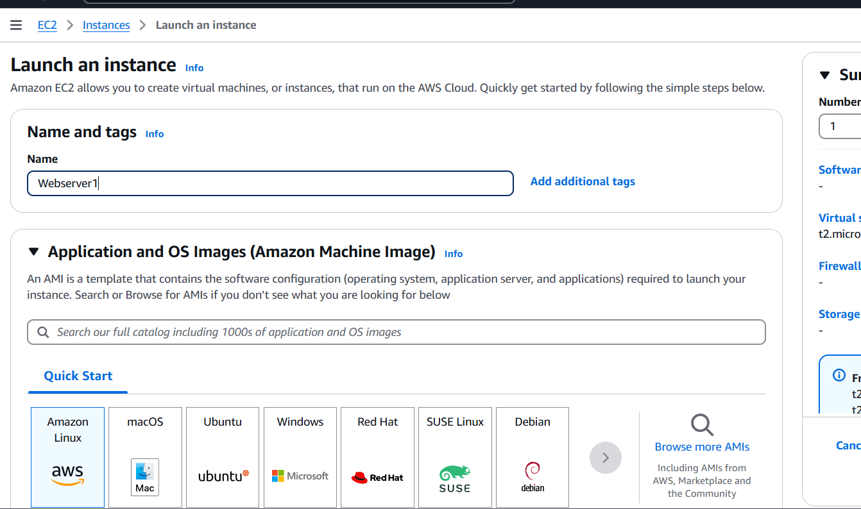Collapse the Summary panel triangle
The height and width of the screenshot is (509, 861).
pyautogui.click(x=825, y=76)
